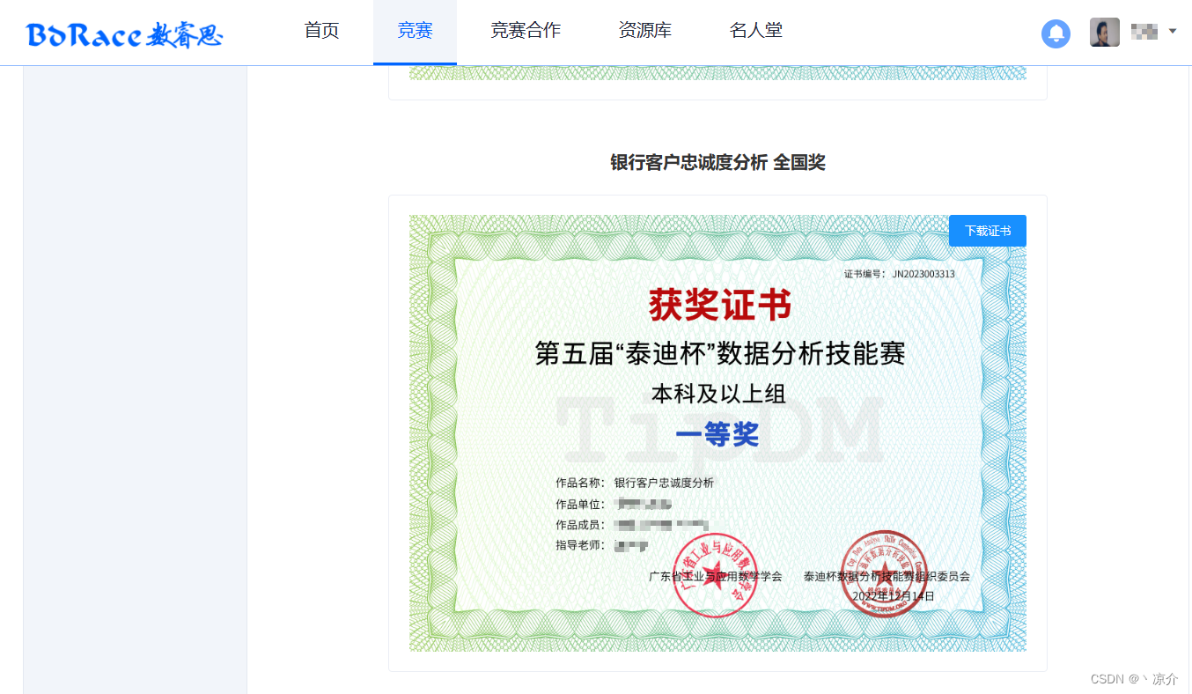
Task: Click the text 第五届“泰迪杯”数据分析技能赛
Action: coord(720,354)
